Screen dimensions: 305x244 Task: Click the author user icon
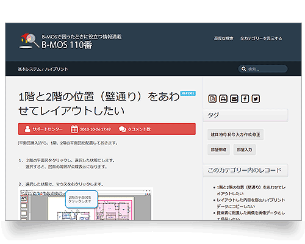click(27, 129)
